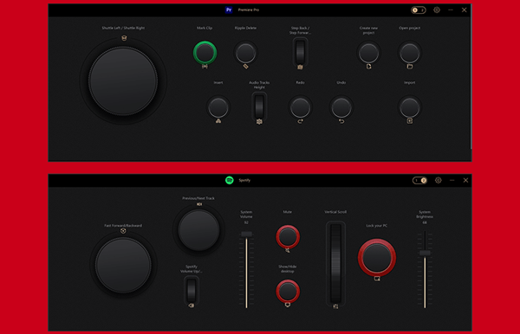520x334 pixels.
Task: Click the Ripple Delete eraser icon
Action: pyautogui.click(x=246, y=67)
